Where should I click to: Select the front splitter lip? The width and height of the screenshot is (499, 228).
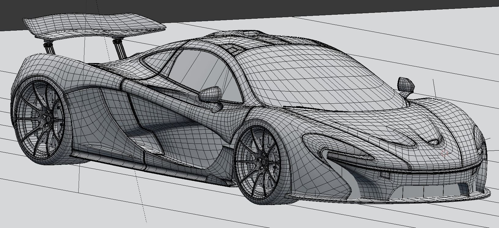pyautogui.click(x=389, y=199)
